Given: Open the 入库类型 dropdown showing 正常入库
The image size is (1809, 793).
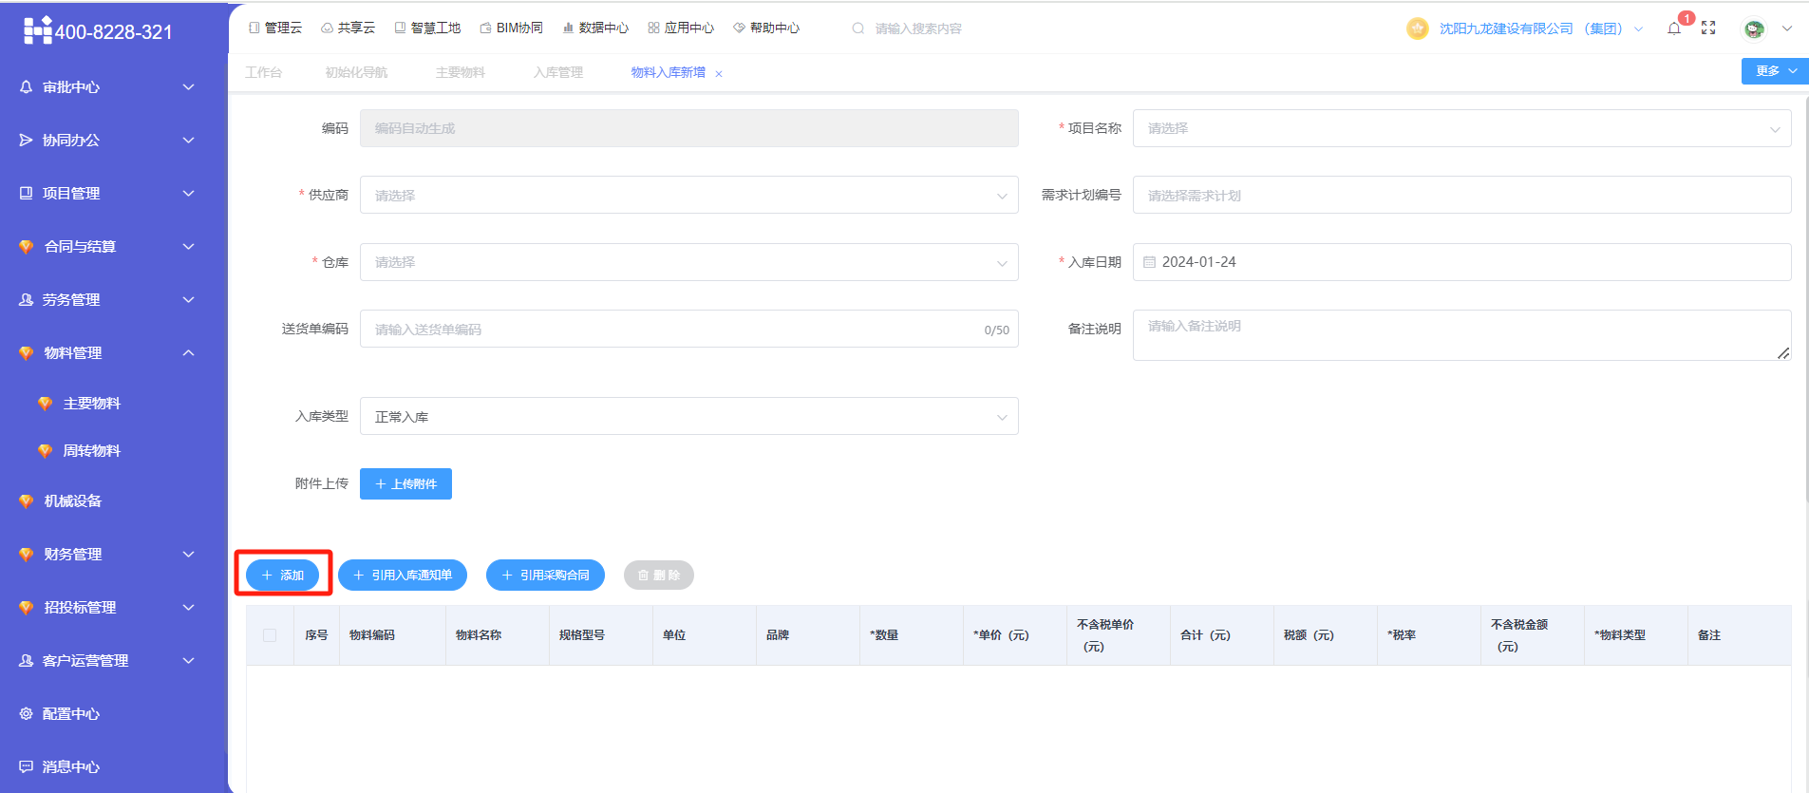Looking at the screenshot, I should pos(688,416).
